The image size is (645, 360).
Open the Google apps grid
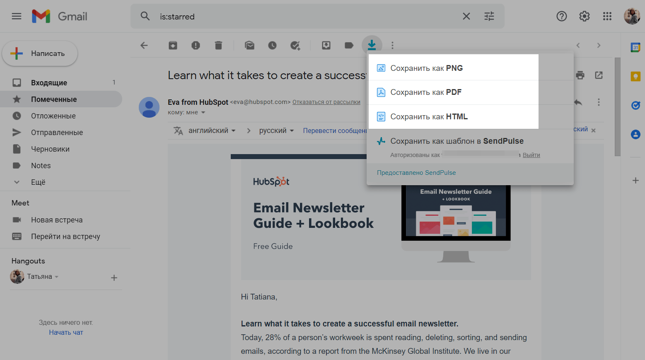(607, 16)
